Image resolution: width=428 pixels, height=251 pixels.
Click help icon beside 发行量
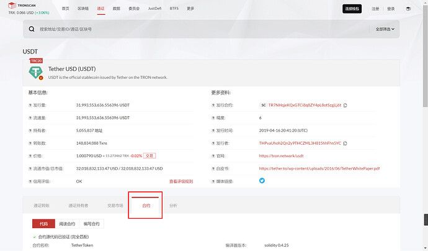point(30,105)
